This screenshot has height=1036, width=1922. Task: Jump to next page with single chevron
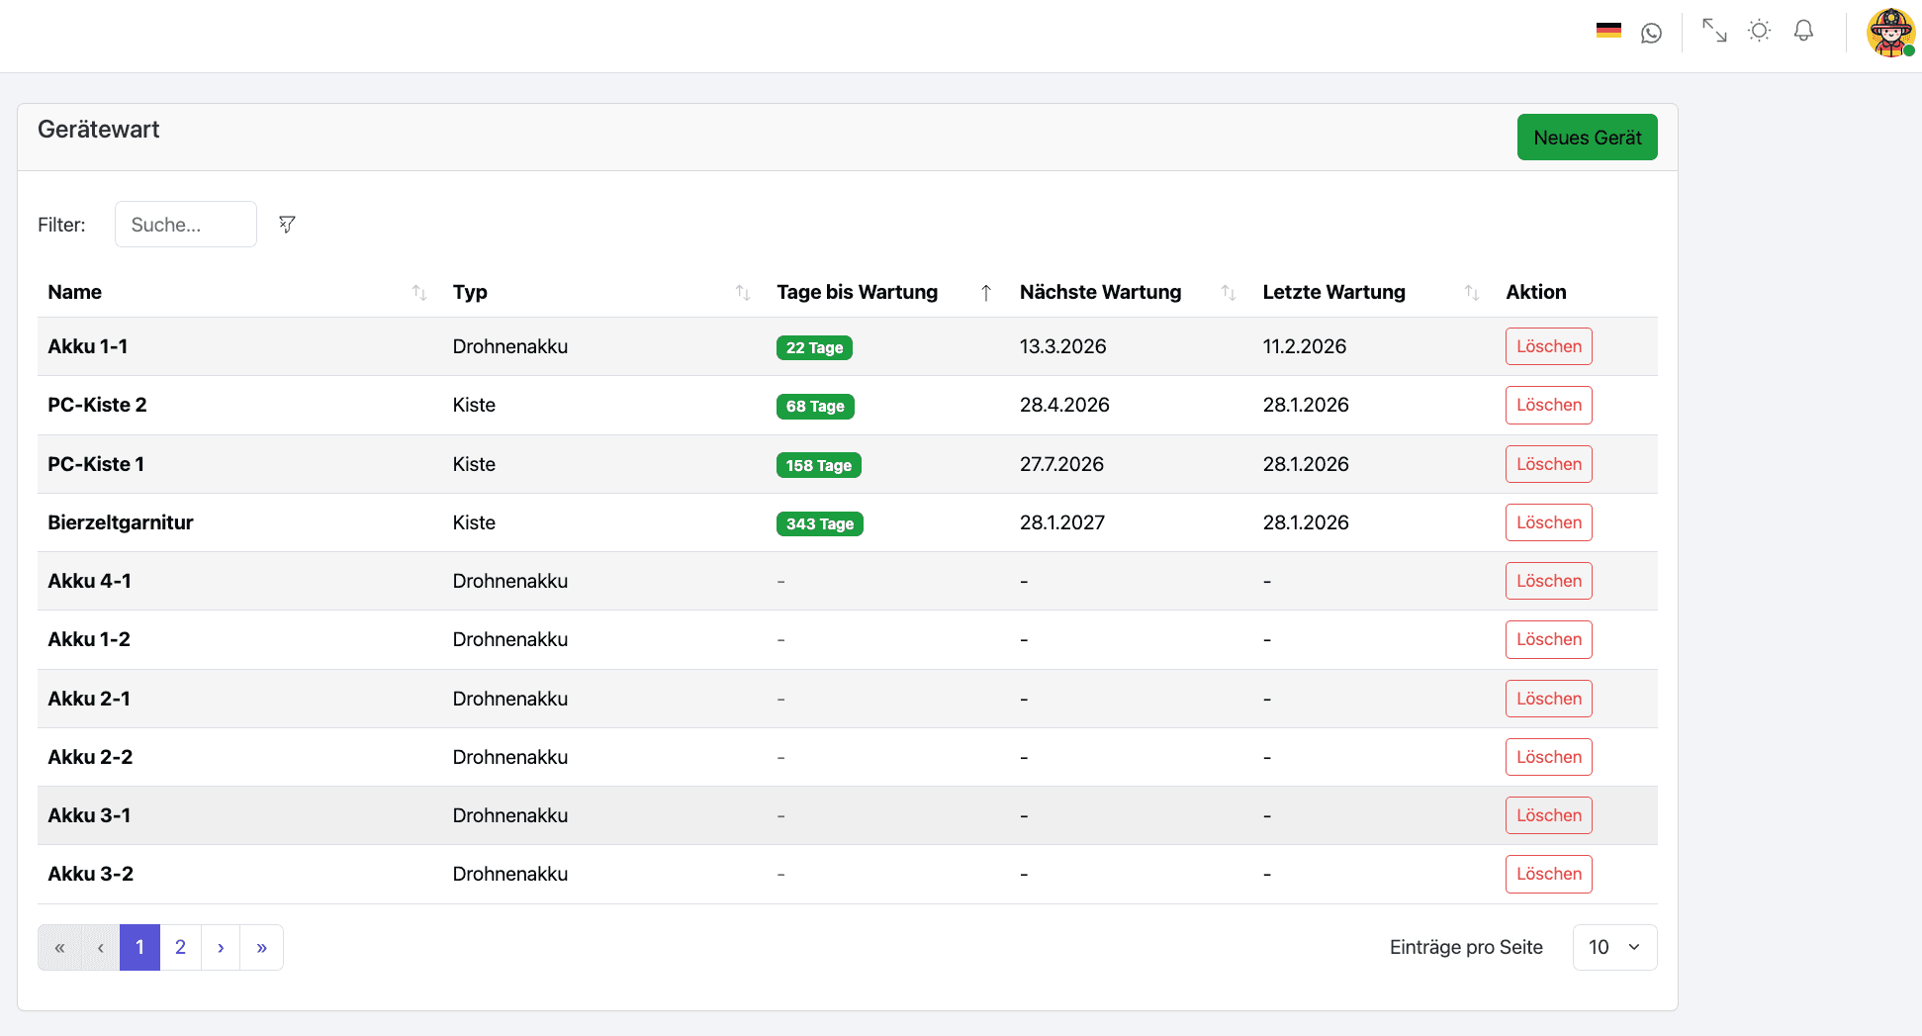221,947
